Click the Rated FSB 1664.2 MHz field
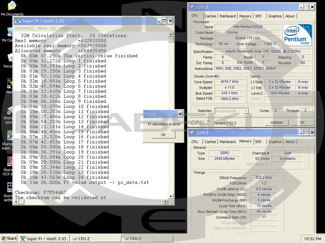 [229, 99]
